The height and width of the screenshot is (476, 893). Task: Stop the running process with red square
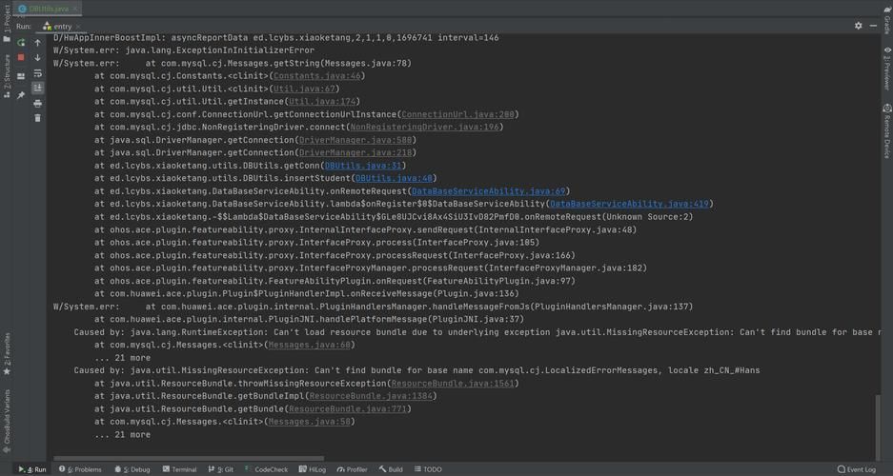click(x=21, y=57)
